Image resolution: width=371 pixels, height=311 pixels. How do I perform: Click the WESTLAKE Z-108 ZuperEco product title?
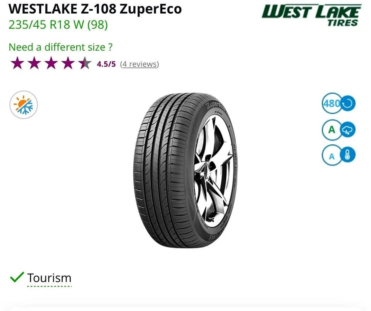[x=95, y=9]
